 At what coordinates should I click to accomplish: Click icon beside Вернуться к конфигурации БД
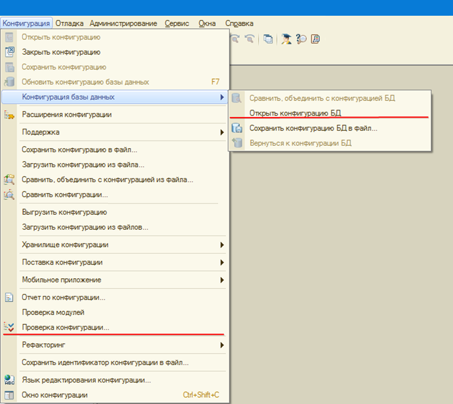(237, 143)
